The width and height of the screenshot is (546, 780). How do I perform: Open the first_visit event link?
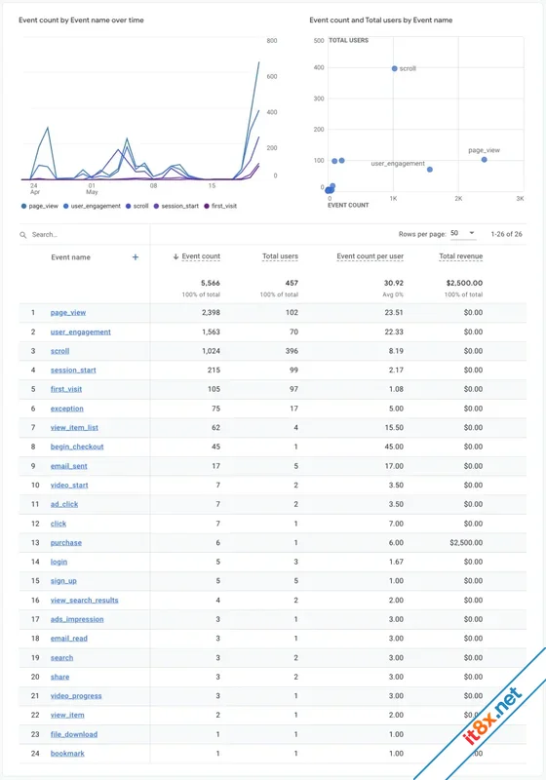pyautogui.click(x=66, y=389)
